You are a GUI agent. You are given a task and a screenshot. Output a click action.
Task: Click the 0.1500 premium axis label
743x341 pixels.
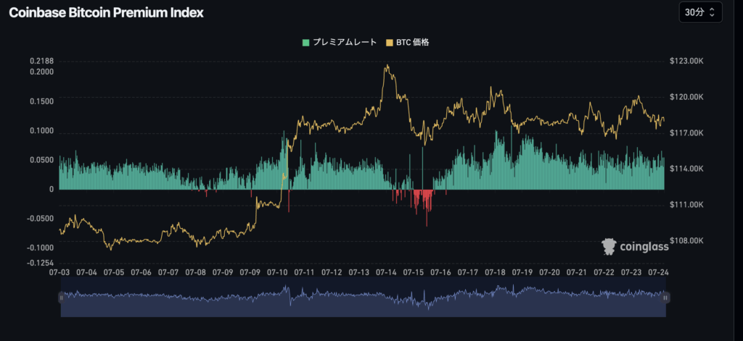pyautogui.click(x=41, y=101)
